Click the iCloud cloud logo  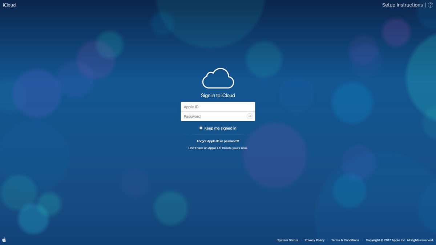(218, 78)
